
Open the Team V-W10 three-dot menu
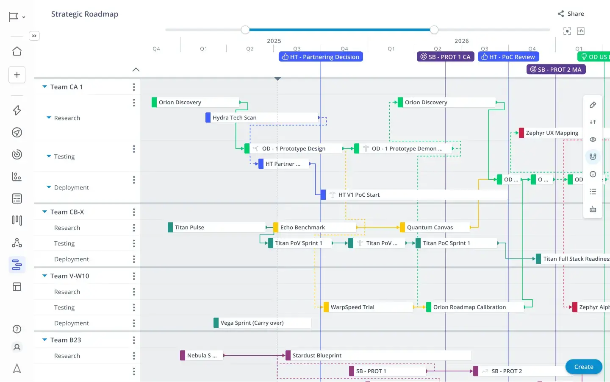[x=134, y=276]
